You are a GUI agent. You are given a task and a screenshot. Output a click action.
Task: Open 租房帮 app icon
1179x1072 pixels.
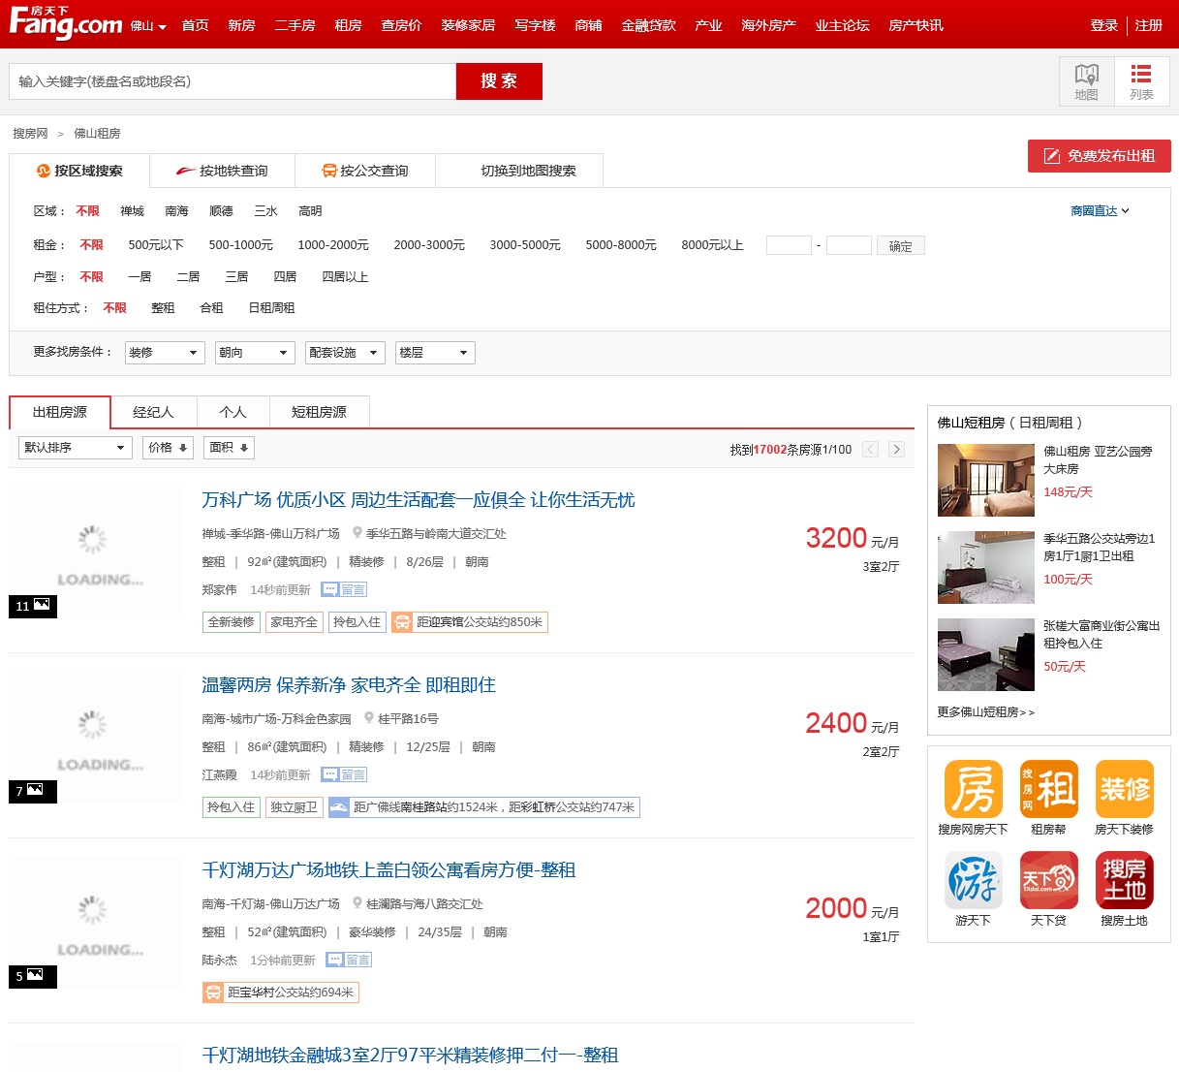coord(1049,789)
